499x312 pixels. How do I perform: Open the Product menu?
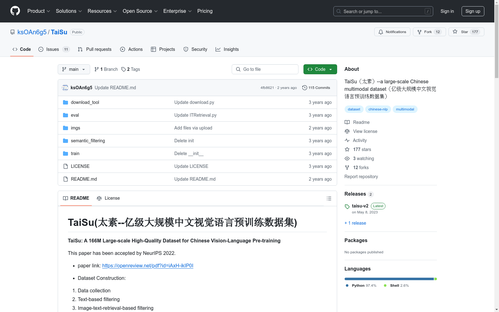tap(39, 11)
